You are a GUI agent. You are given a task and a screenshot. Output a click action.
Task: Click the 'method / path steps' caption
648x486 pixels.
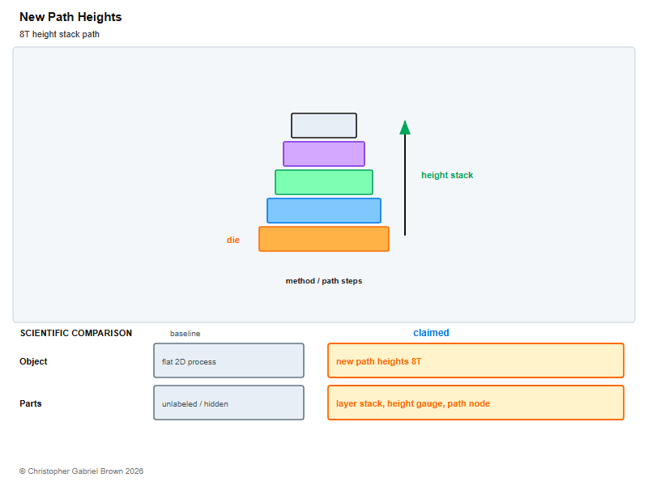pyautogui.click(x=323, y=281)
